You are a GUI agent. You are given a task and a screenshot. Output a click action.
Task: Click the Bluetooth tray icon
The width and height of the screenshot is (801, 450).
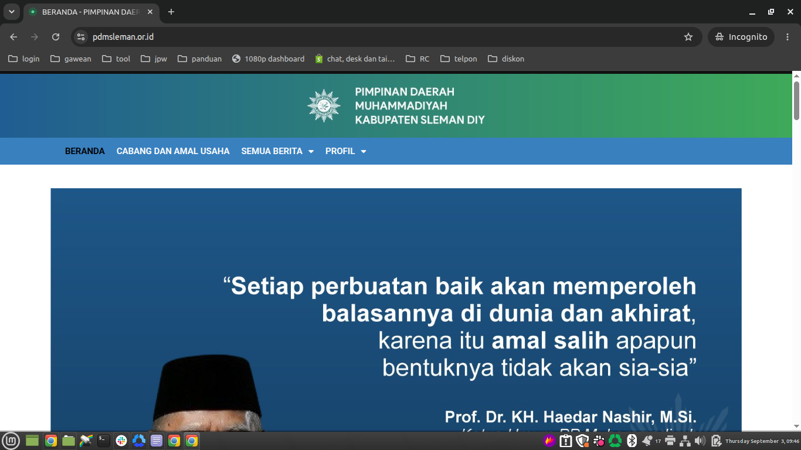[632, 441]
